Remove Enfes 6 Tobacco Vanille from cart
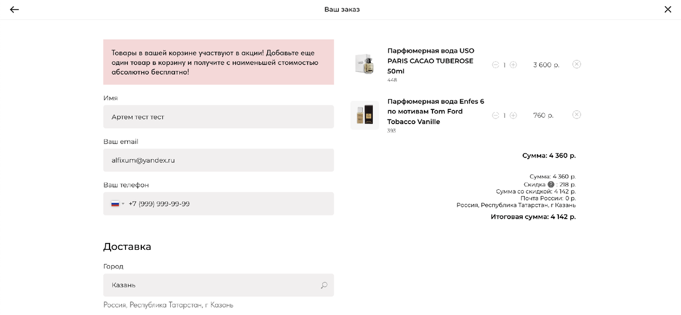Screen dimensions: 681x315 click(x=577, y=114)
